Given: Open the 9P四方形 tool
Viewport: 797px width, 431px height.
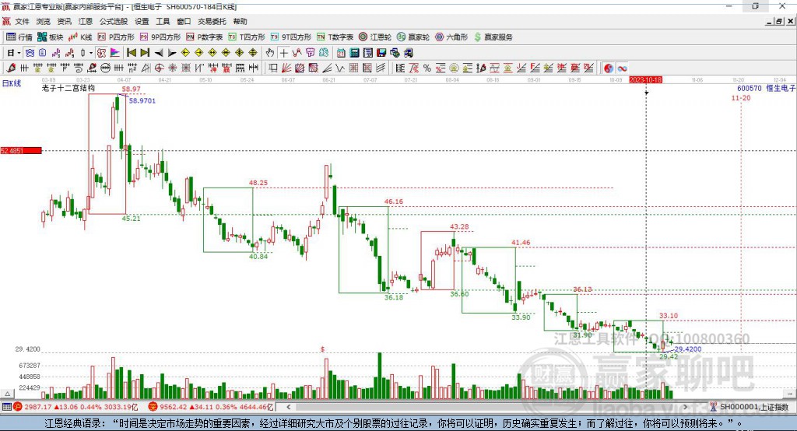Looking at the screenshot, I should tap(160, 37).
